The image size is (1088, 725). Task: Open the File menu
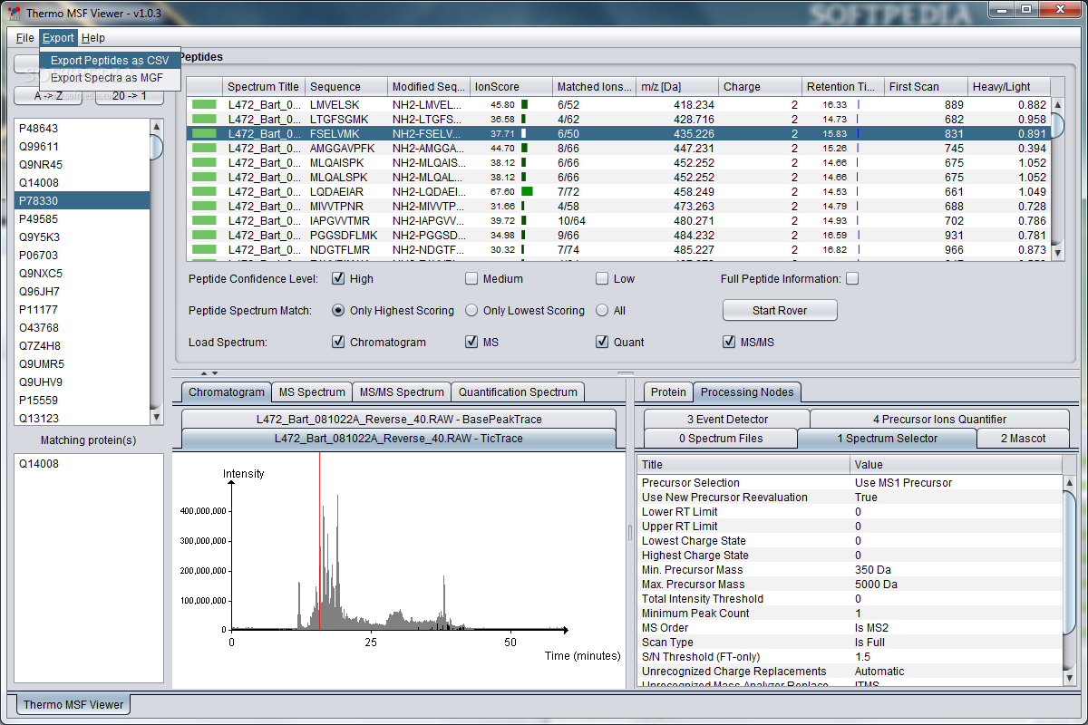(x=24, y=38)
